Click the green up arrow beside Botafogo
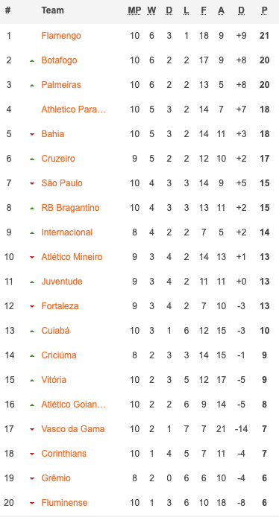279x517 pixels. click(32, 60)
